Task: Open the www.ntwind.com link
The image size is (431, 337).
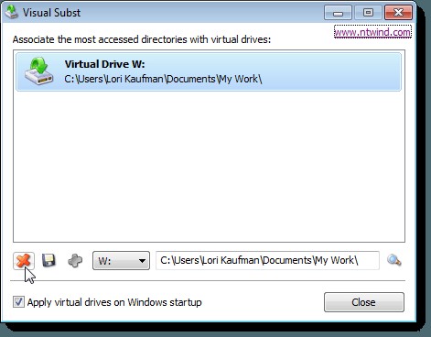Action: [x=372, y=32]
